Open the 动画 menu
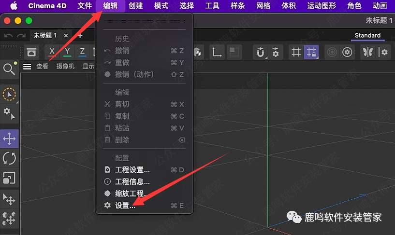Viewport: 395px width, 235px height. click(x=380, y=5)
